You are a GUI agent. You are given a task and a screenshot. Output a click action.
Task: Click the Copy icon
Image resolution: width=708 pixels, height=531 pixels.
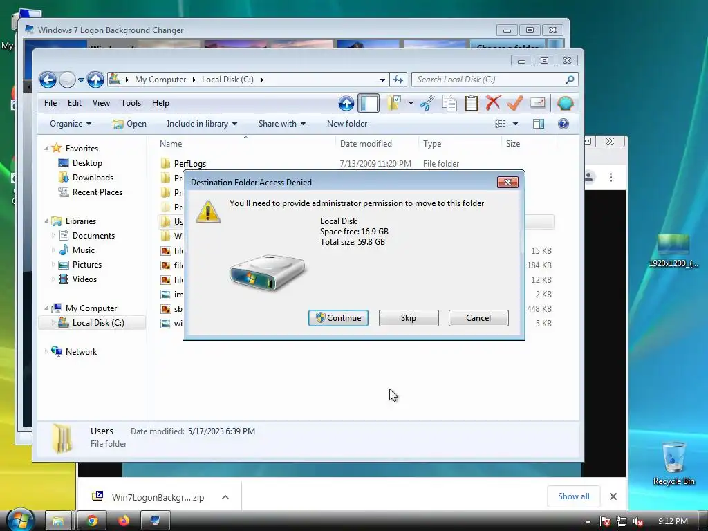pos(449,103)
